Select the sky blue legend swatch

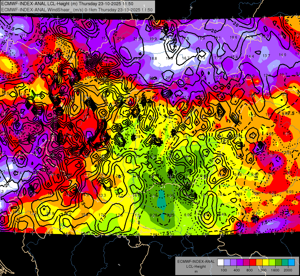point(292,263)
